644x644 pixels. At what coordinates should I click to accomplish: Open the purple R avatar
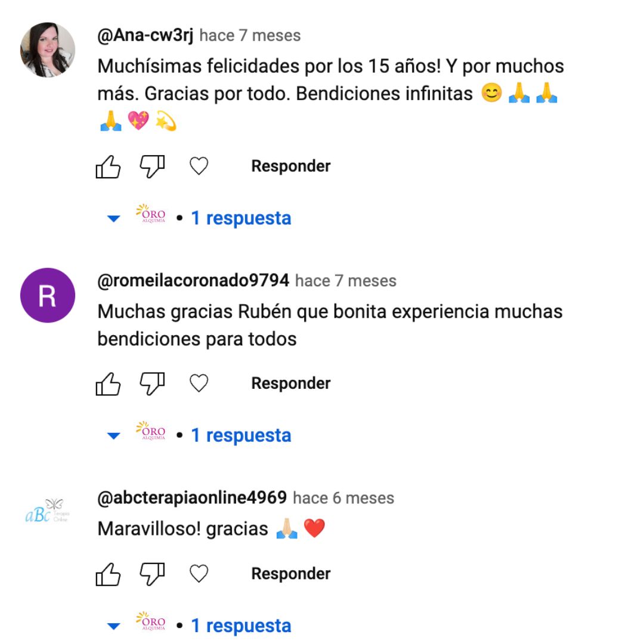coord(48,295)
